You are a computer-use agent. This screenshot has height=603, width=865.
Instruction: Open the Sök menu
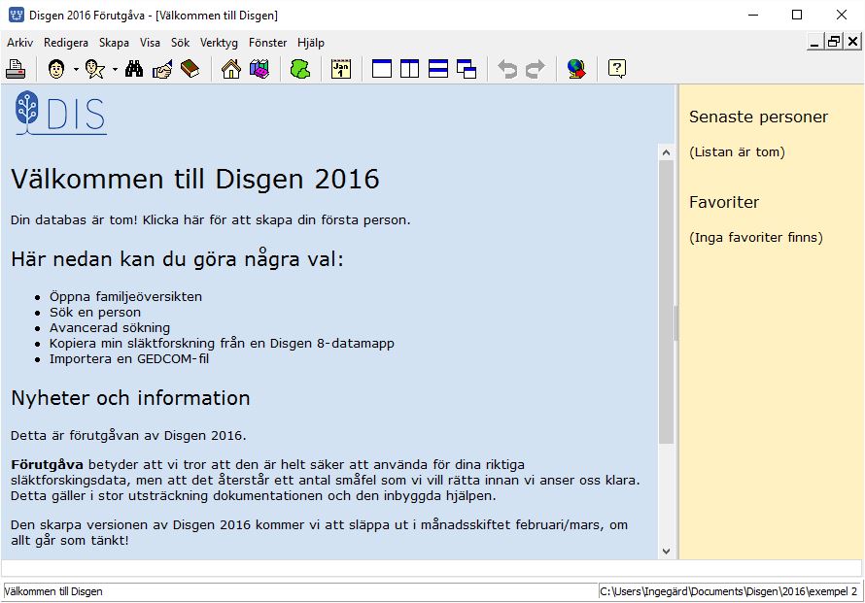click(x=180, y=43)
